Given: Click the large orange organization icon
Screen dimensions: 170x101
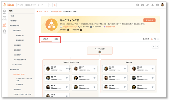Looking at the screenshot, I should (x=52, y=24).
